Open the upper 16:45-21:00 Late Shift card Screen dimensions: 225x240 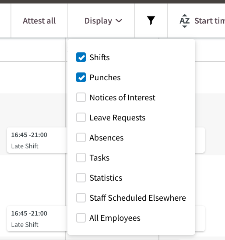tap(37, 140)
